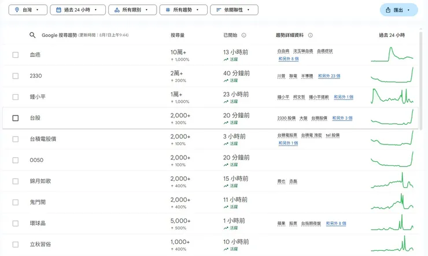Open the 依關聯性 sort dropdown
The width and height of the screenshot is (428, 256).
click(234, 10)
